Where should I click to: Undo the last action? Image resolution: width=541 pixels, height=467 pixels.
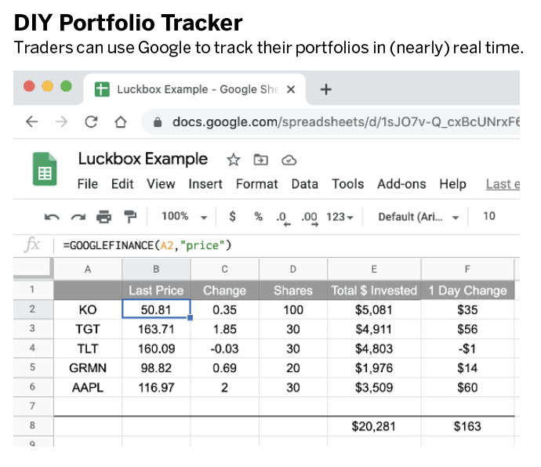click(52, 217)
